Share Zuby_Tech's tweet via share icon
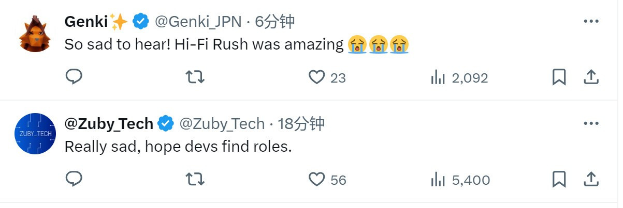623x208 pixels. tap(591, 179)
